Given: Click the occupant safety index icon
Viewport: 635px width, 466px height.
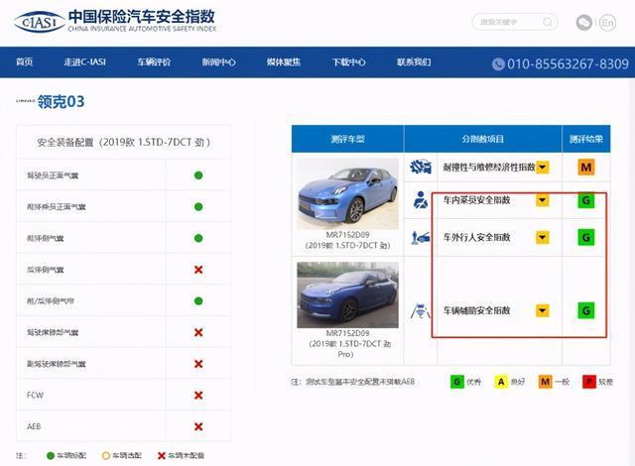Looking at the screenshot, I should point(421,200).
